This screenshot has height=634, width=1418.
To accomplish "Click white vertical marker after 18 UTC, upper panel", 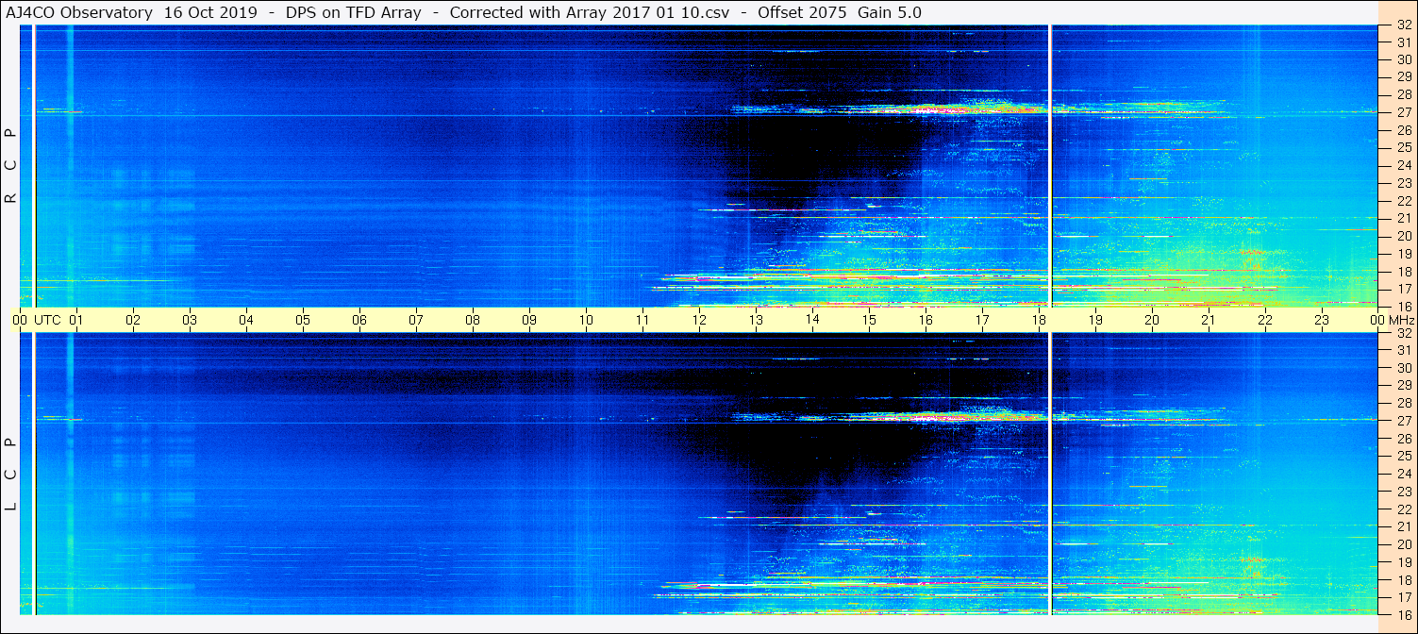I will [1050, 165].
